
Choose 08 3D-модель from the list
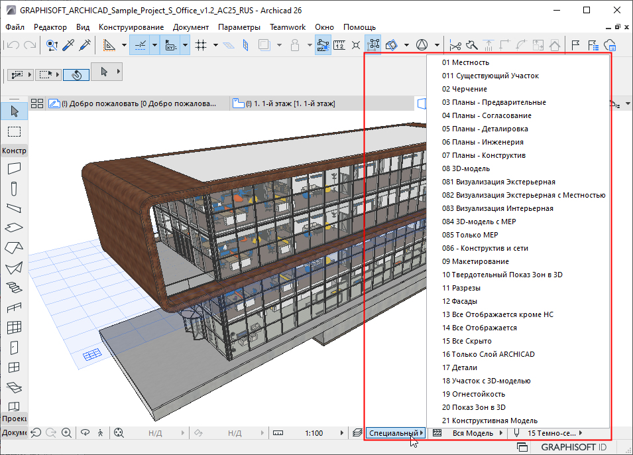point(466,168)
